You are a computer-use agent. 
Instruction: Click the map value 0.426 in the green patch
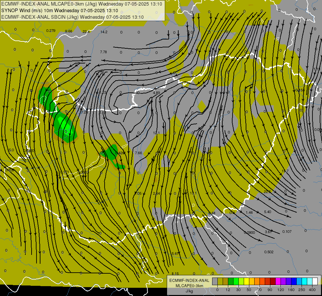(x=120, y=153)
